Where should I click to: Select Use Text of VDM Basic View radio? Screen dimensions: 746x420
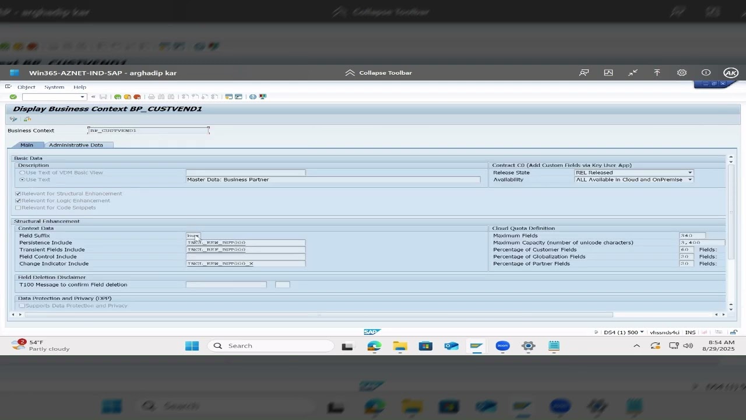click(x=23, y=173)
